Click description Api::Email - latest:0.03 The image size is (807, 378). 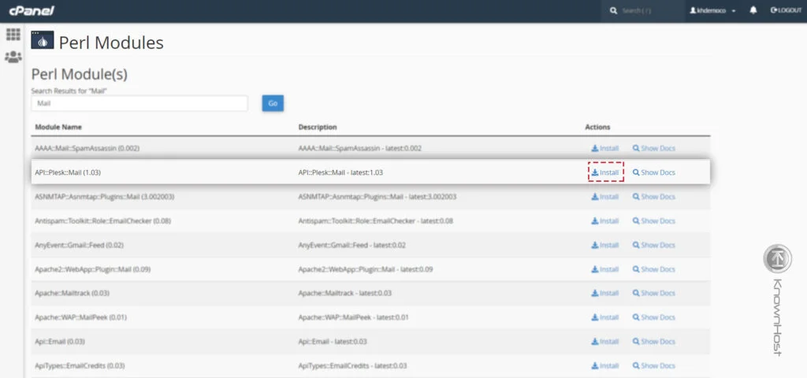(333, 342)
